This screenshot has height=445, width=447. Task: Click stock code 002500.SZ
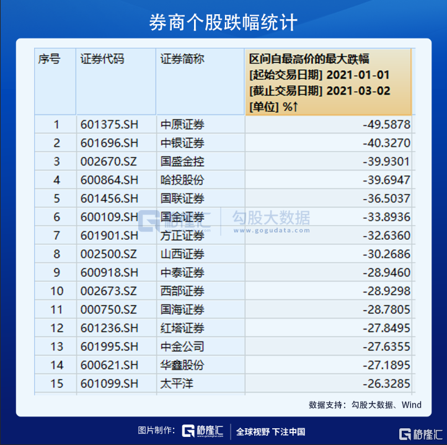click(x=109, y=254)
